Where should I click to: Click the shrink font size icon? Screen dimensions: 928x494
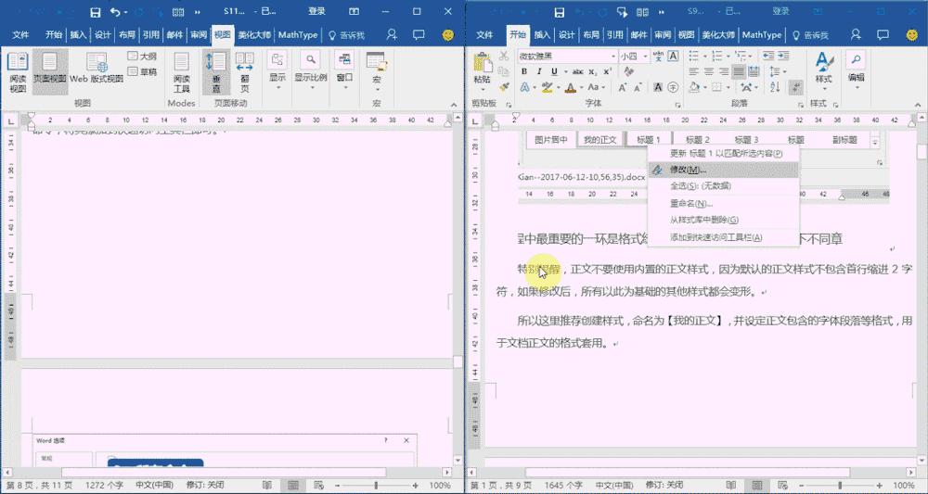638,87
